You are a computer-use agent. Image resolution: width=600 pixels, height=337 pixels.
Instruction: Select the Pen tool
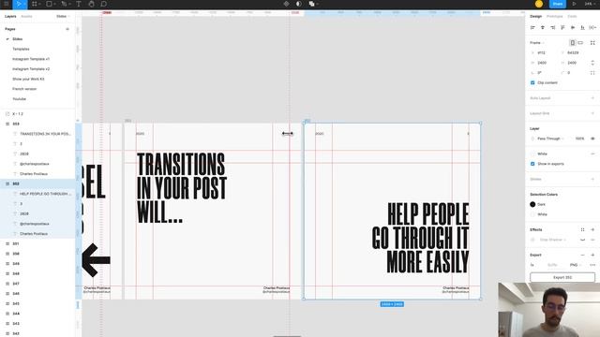(64, 4)
